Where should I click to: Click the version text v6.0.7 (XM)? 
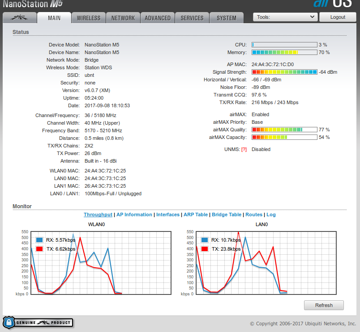(x=97, y=90)
